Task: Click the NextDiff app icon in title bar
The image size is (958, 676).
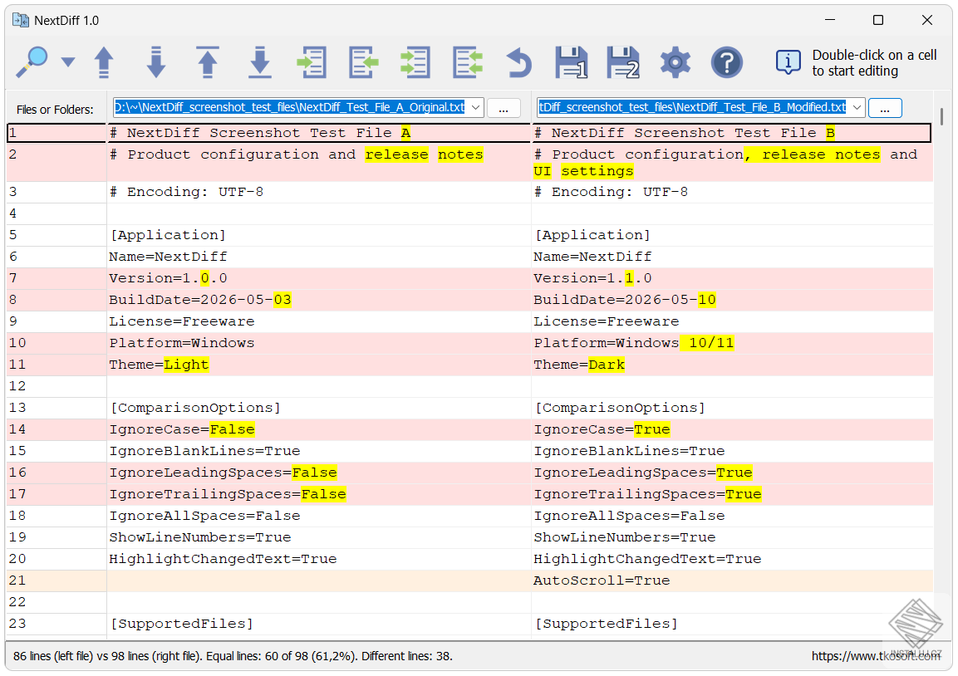Action: 21,20
